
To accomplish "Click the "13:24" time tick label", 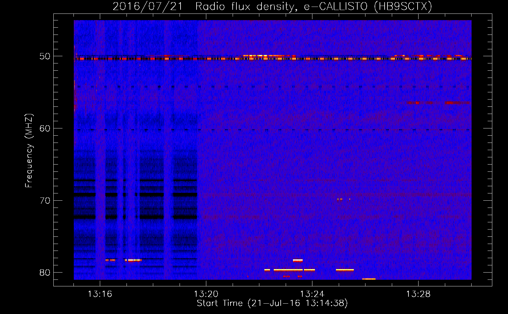I will [x=312, y=294].
